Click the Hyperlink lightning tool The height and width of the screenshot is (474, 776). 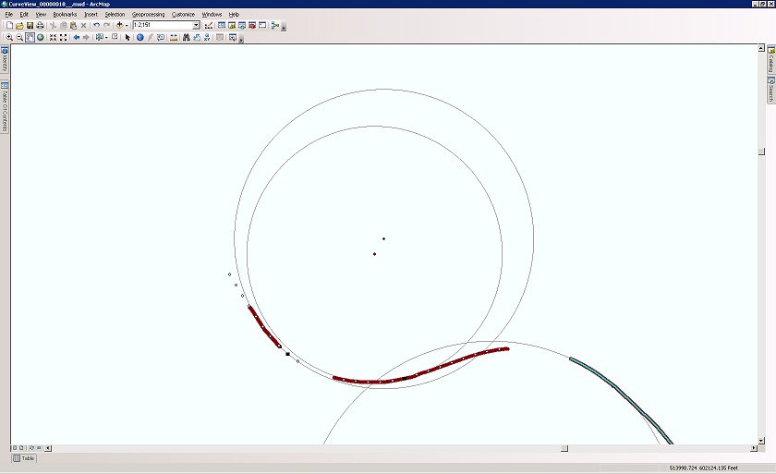point(151,38)
